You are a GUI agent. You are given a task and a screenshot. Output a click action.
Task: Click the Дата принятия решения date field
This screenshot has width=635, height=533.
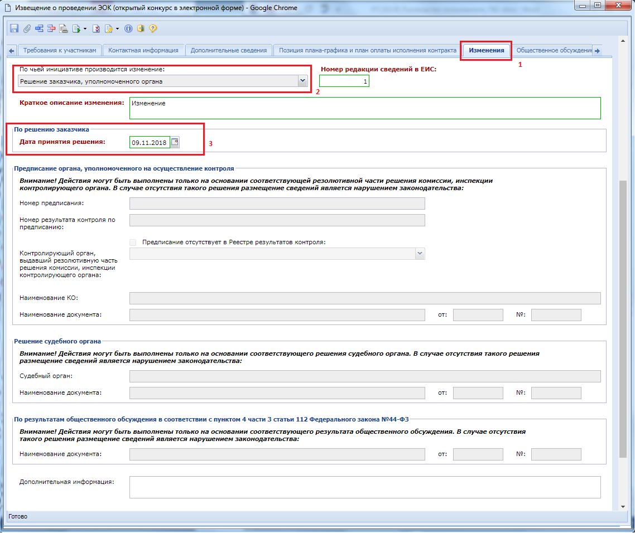point(150,143)
